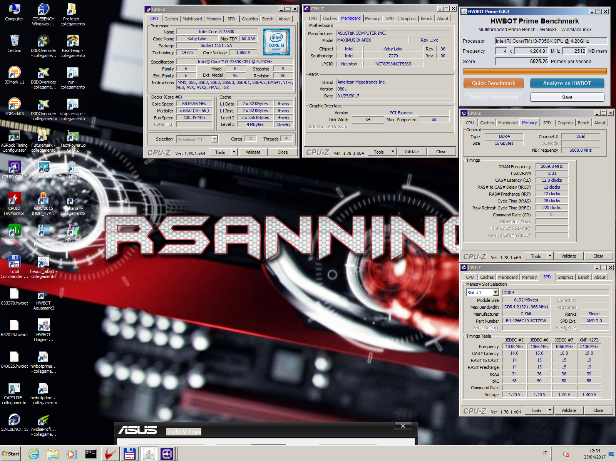Launch 3DMark 11 desktop icon

pyautogui.click(x=14, y=75)
